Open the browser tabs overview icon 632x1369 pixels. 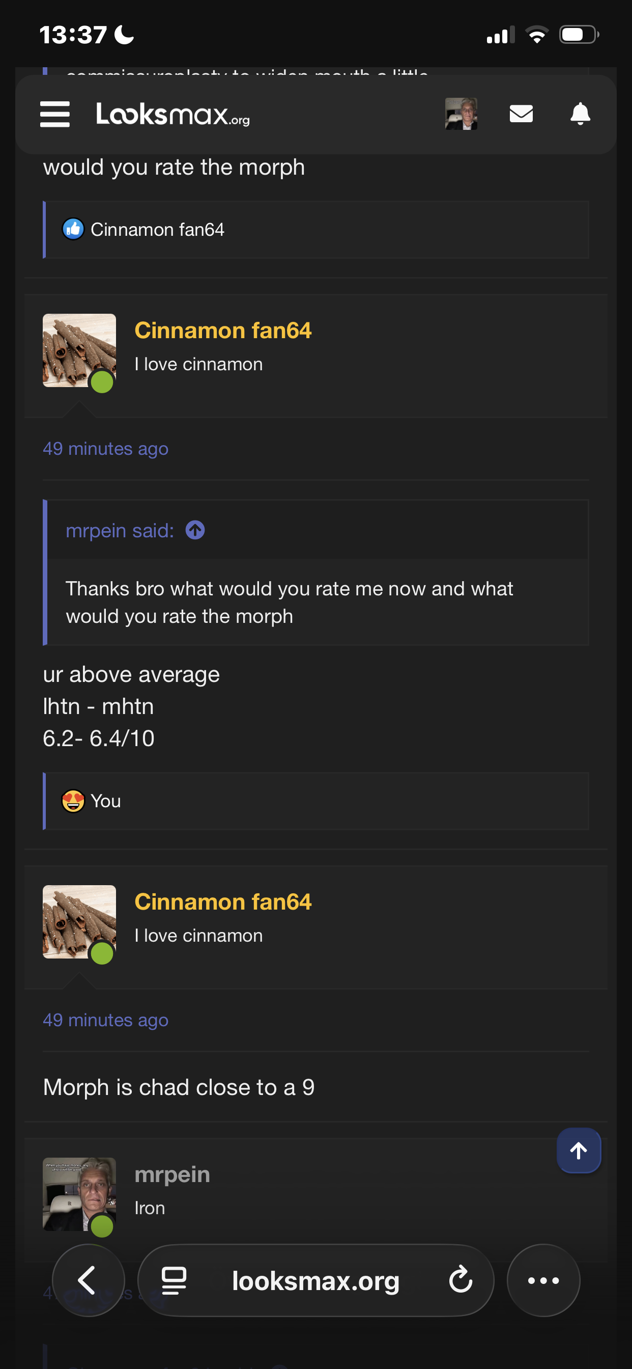(x=174, y=1280)
